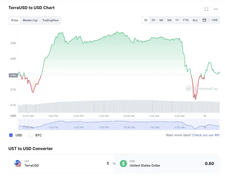The width and height of the screenshot is (225, 176).
Task: Enable the BTC checkbox
Action: click(x=31, y=135)
